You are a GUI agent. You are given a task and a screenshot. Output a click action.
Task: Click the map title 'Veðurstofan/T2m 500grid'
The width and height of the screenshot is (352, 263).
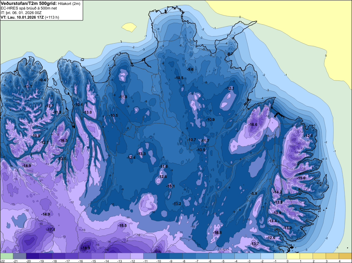(29, 4)
